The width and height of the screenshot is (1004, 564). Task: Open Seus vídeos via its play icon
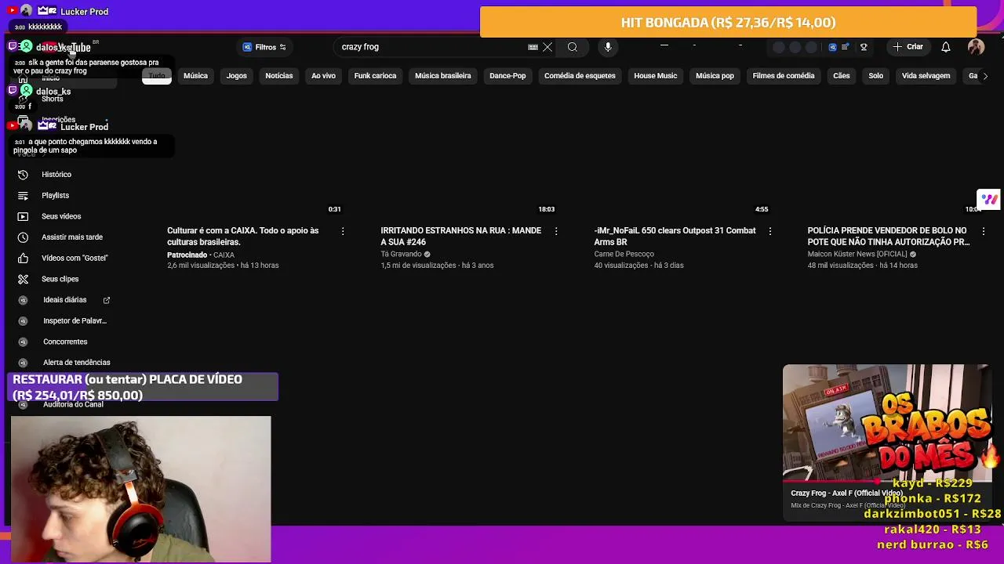[23, 216]
